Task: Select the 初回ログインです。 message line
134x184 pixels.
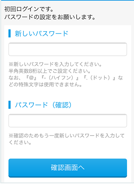Action: pos(29,9)
